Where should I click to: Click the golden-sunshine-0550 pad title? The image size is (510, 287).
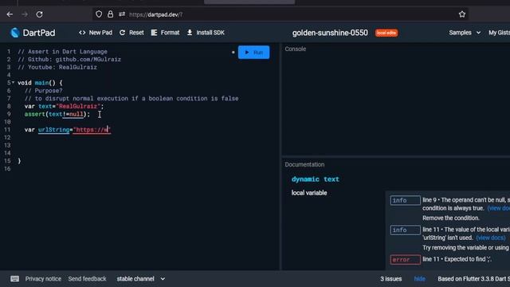click(330, 33)
